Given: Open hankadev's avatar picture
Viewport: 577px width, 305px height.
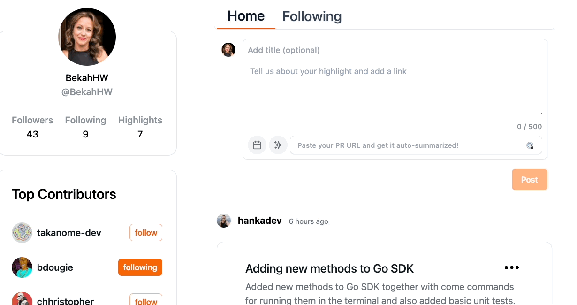Looking at the screenshot, I should [224, 221].
